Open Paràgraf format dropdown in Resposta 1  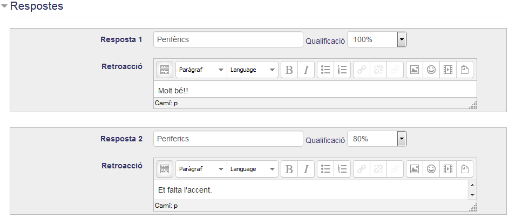(201, 70)
